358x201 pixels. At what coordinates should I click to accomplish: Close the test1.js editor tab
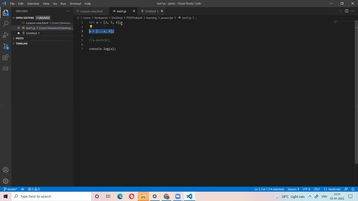pos(134,11)
